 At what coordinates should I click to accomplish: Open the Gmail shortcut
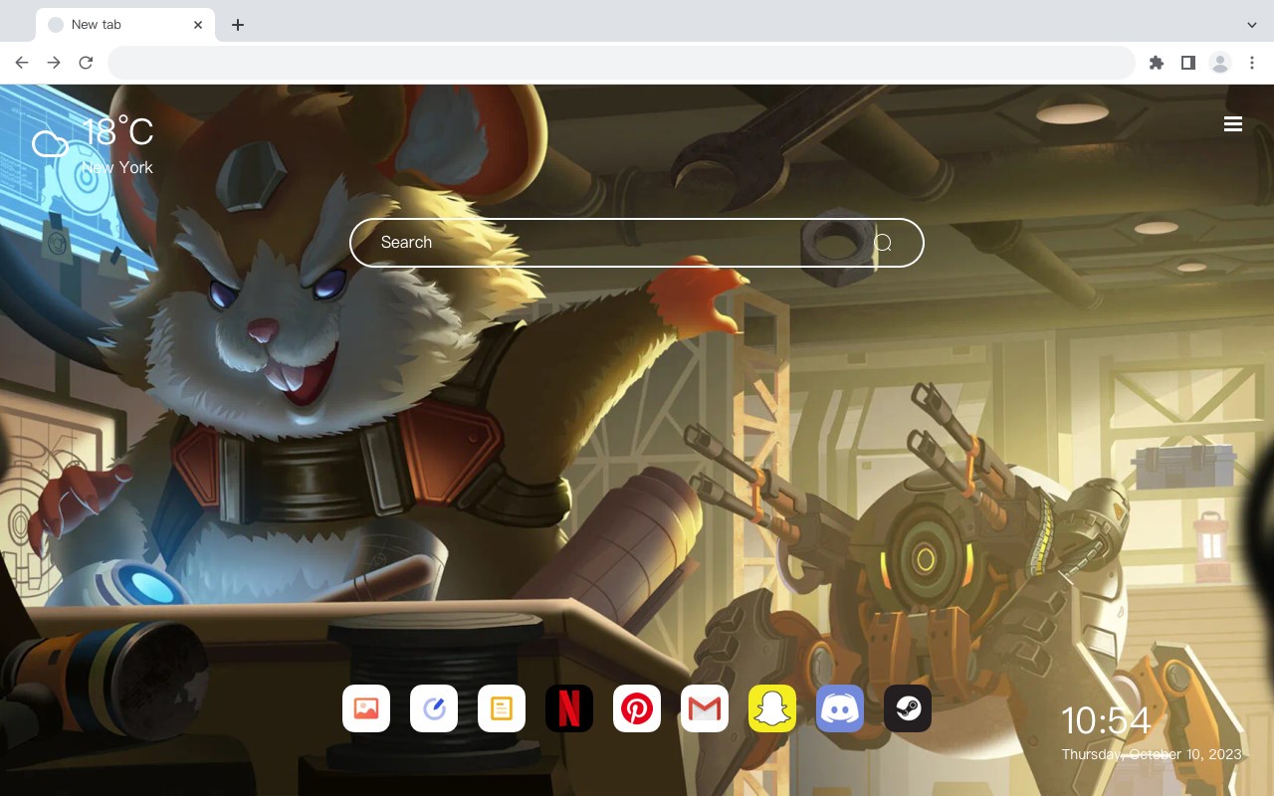click(x=705, y=708)
